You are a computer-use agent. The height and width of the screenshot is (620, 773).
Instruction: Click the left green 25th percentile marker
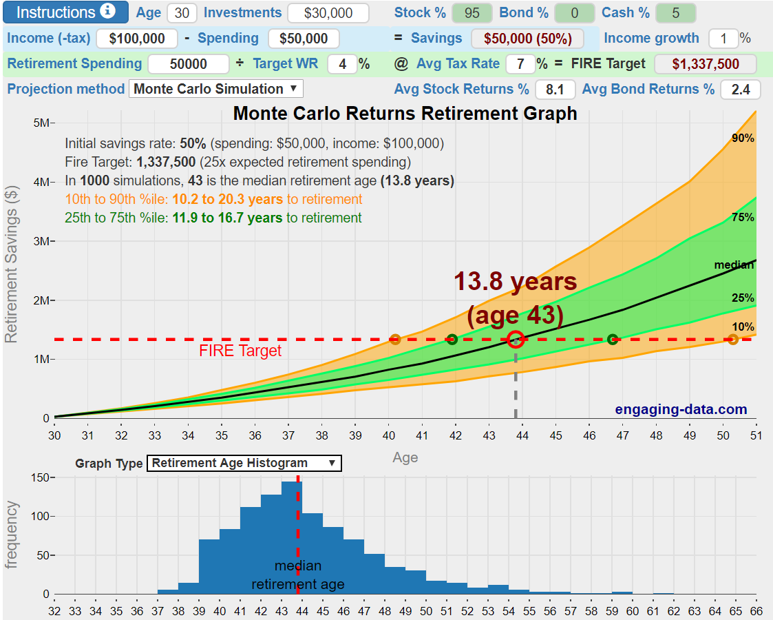[x=452, y=340]
